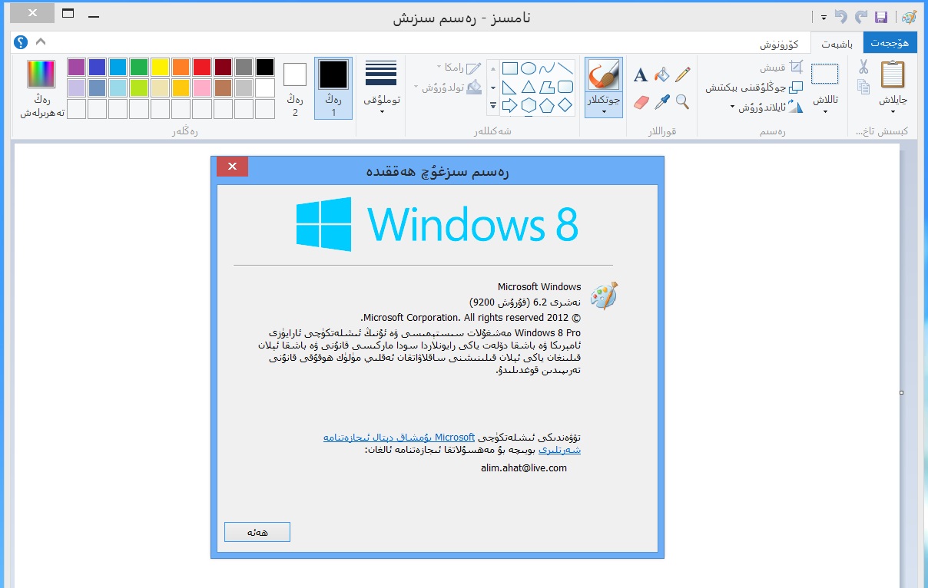Image resolution: width=928 pixels, height=588 pixels.
Task: Select the Magnifier tool
Action: [682, 101]
